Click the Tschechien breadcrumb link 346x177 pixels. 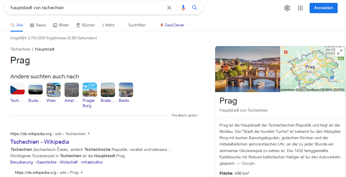(20, 49)
